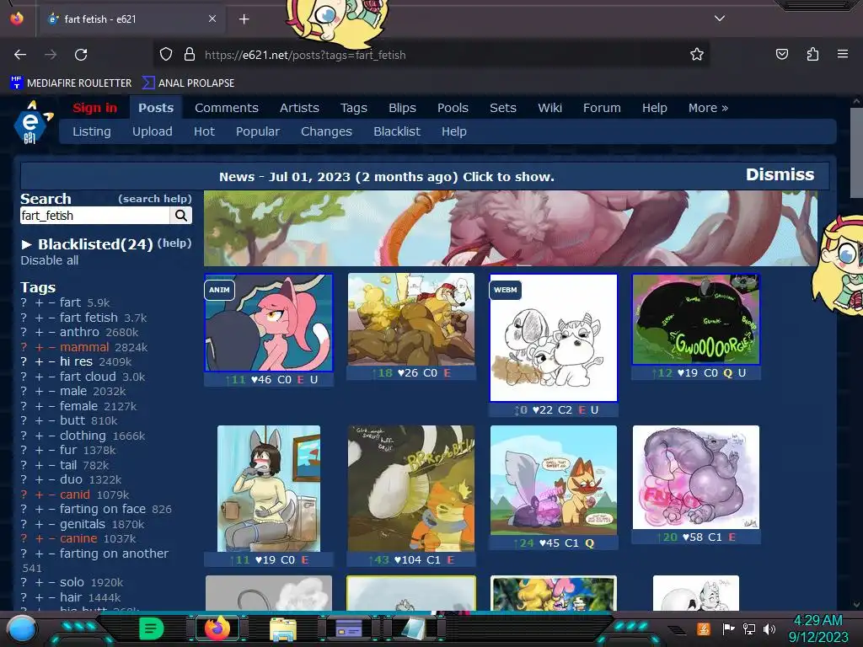Expand the News Jul 01, 2023 banner
The height and width of the screenshot is (647, 863).
(386, 177)
